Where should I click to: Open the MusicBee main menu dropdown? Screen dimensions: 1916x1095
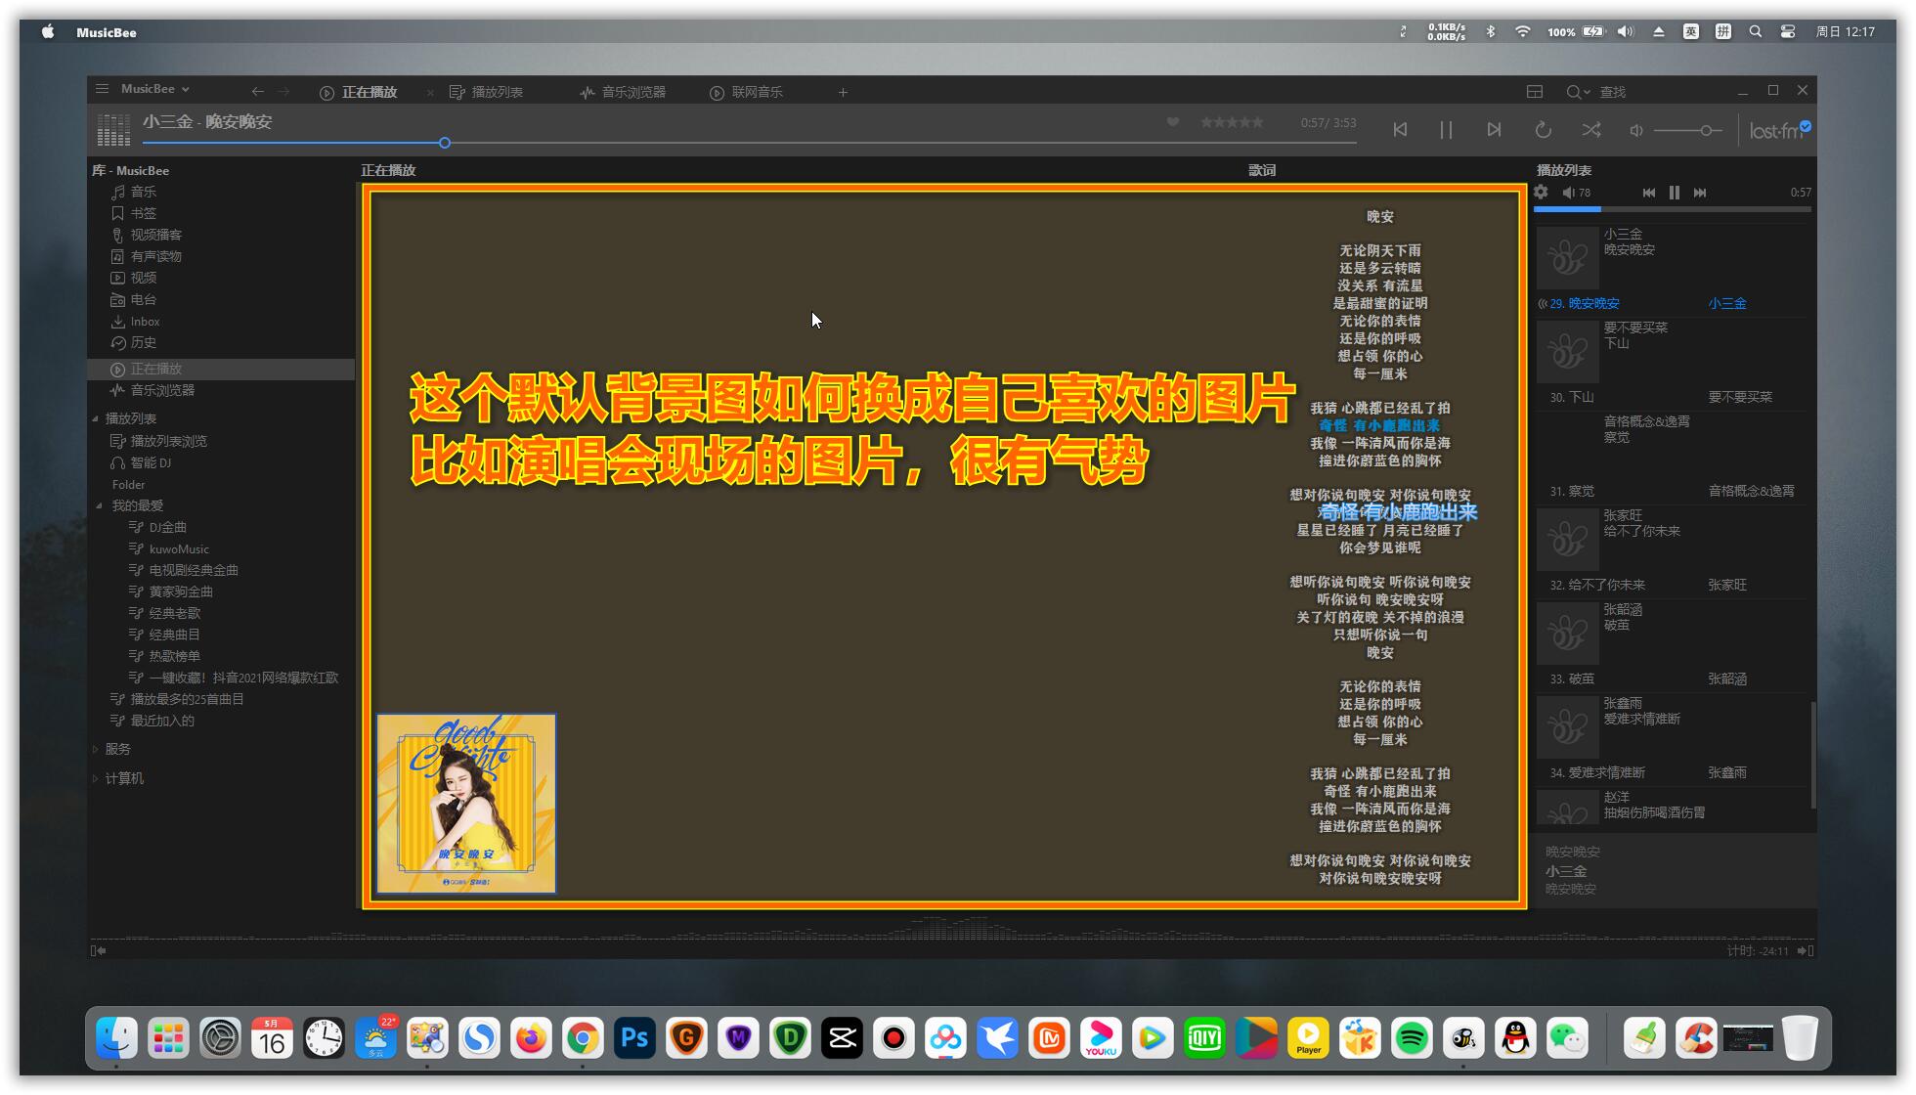coord(154,89)
